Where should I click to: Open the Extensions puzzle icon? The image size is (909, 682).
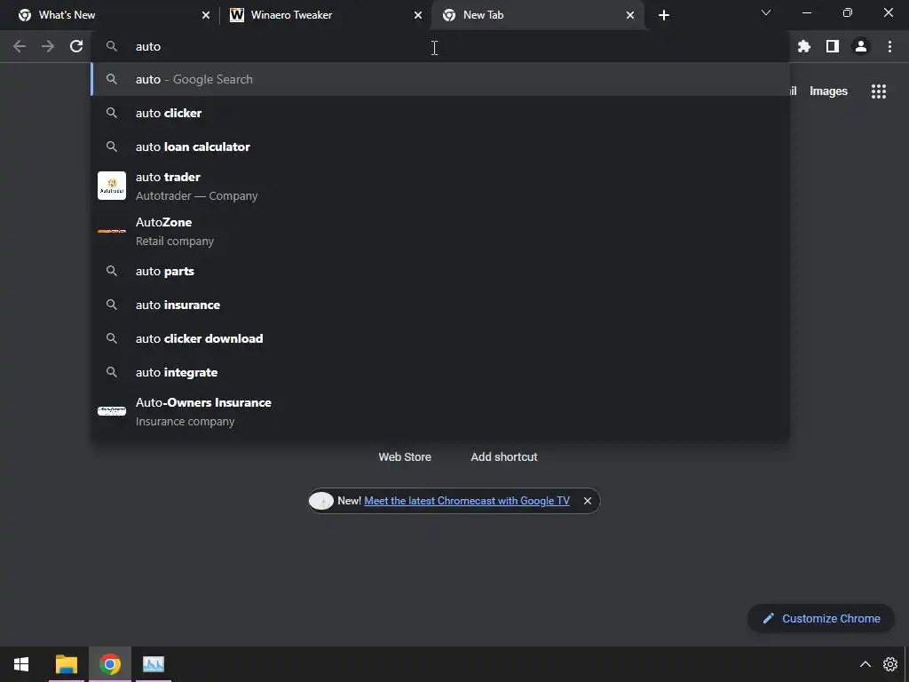(803, 46)
